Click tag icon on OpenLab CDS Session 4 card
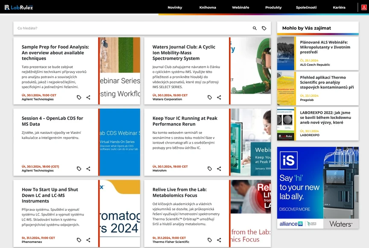Image resolution: width=369 pixels, height=248 pixels. point(79,168)
